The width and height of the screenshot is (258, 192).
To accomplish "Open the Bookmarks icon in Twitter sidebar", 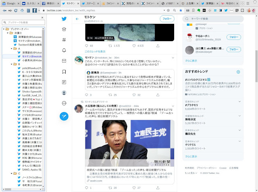I will pos(64,72).
